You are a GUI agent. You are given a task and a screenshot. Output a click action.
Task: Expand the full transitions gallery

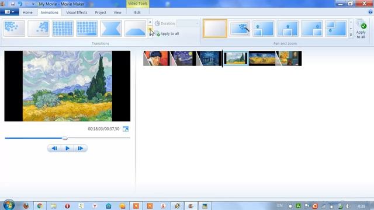pyautogui.click(x=150, y=34)
